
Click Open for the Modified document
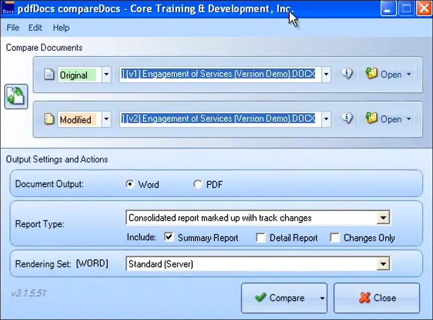(x=383, y=119)
